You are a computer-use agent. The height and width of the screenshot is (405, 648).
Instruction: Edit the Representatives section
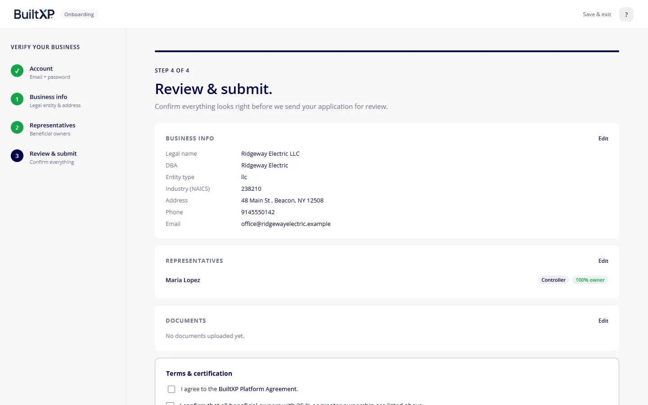pyautogui.click(x=603, y=261)
